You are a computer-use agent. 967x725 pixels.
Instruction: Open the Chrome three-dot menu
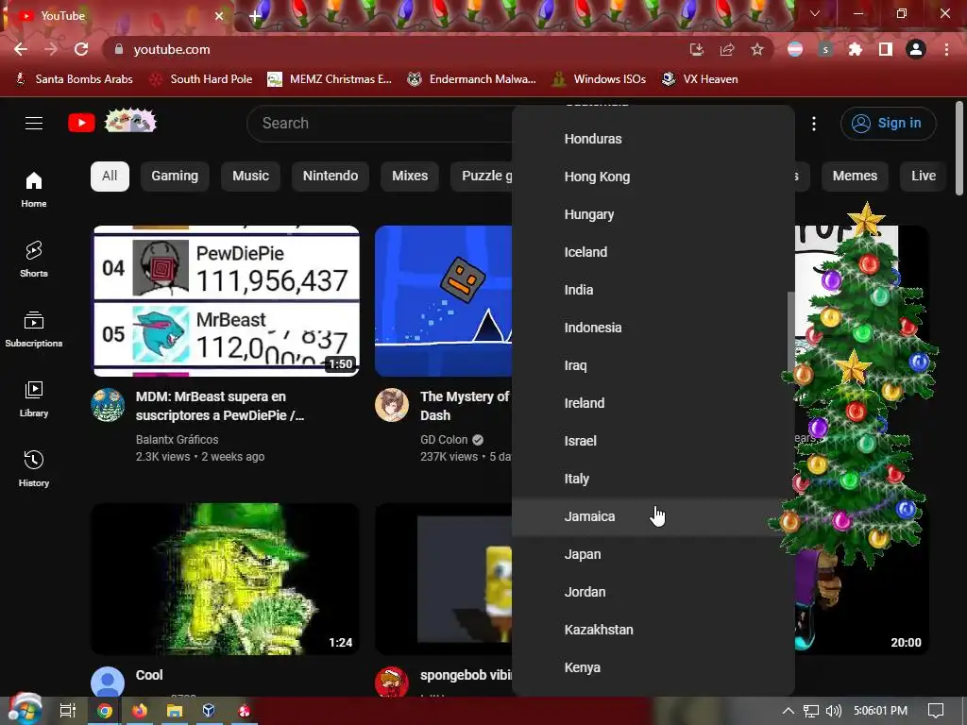point(946,49)
